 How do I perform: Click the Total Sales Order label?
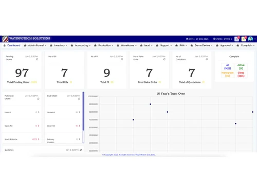click(148, 82)
